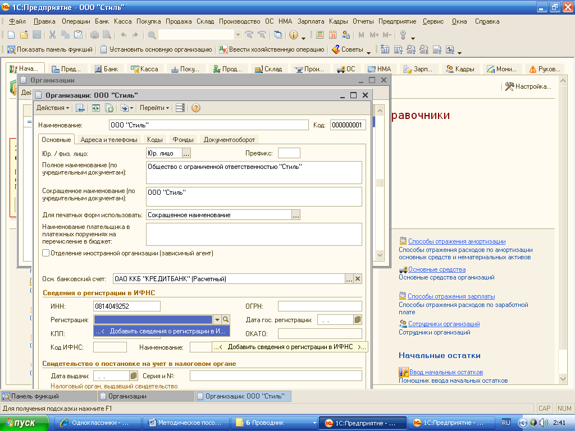Open the Производство menu
This screenshot has height=431, width=575.
(x=239, y=21)
